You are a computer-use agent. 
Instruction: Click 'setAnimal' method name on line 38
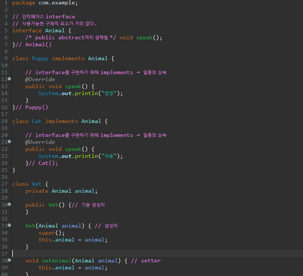tap(57, 261)
